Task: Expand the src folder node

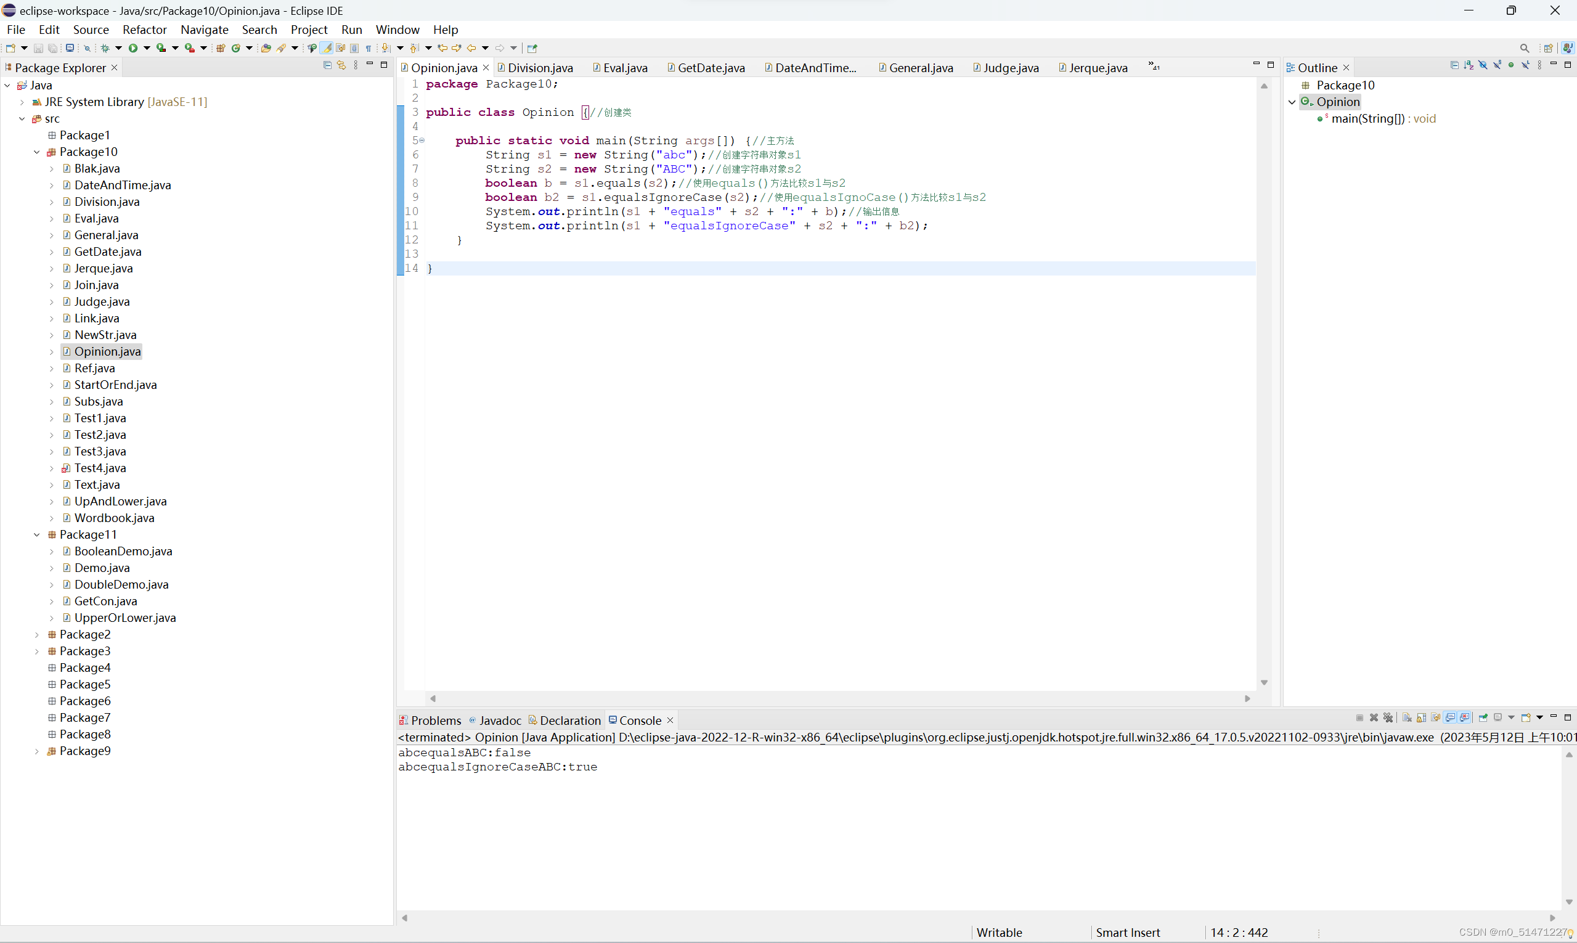Action: click(26, 118)
